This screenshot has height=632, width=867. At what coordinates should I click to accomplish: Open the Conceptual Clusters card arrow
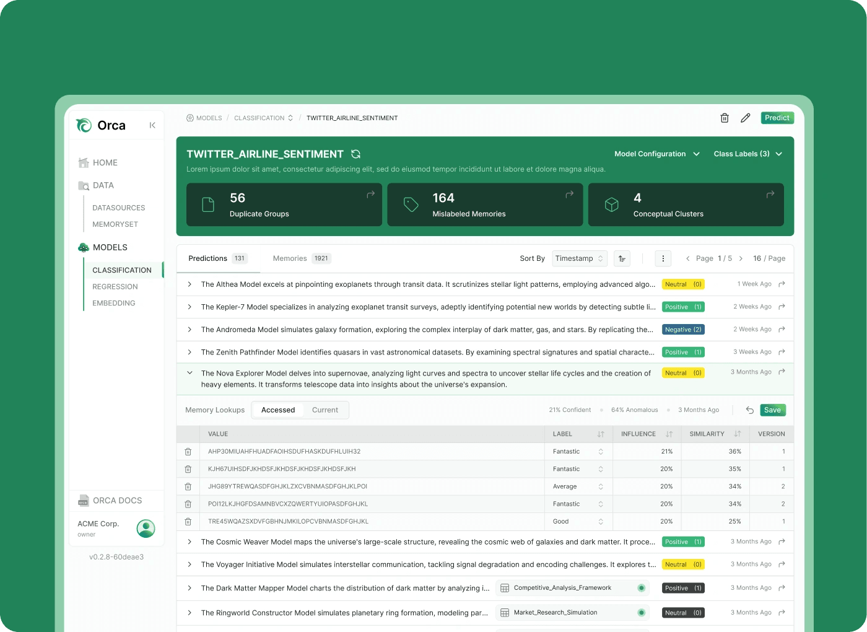click(x=770, y=195)
